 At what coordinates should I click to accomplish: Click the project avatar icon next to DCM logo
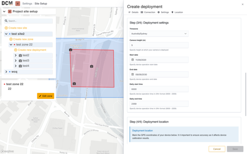coord(18,3)
